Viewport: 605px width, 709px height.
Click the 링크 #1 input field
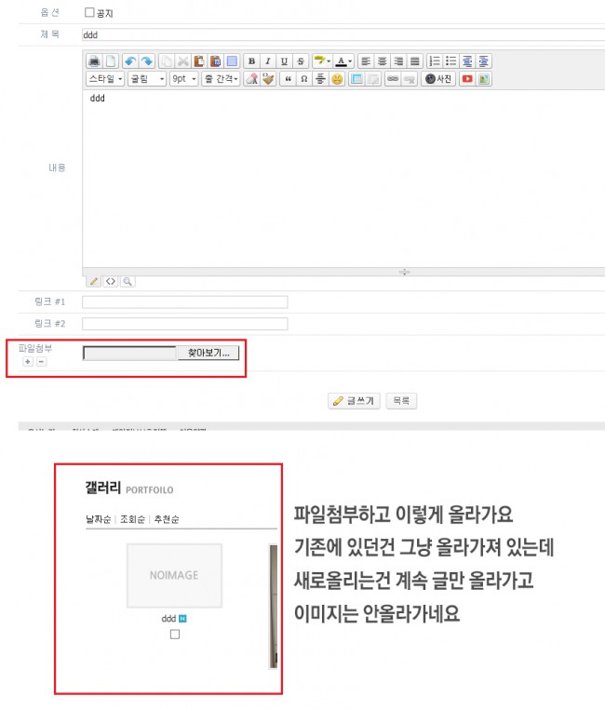point(185,302)
